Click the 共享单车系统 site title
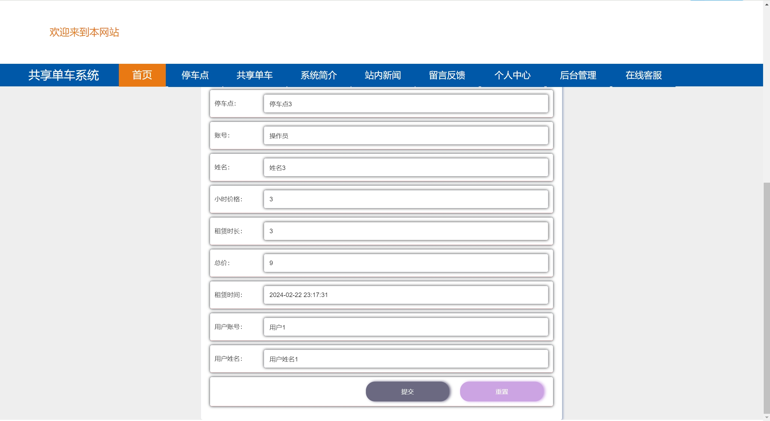This screenshot has width=770, height=421. 63,75
